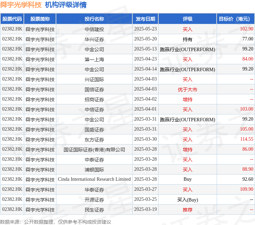The height and width of the screenshot is (225, 255).
Task: Click the date 2025-03-27
Action: (145, 189)
